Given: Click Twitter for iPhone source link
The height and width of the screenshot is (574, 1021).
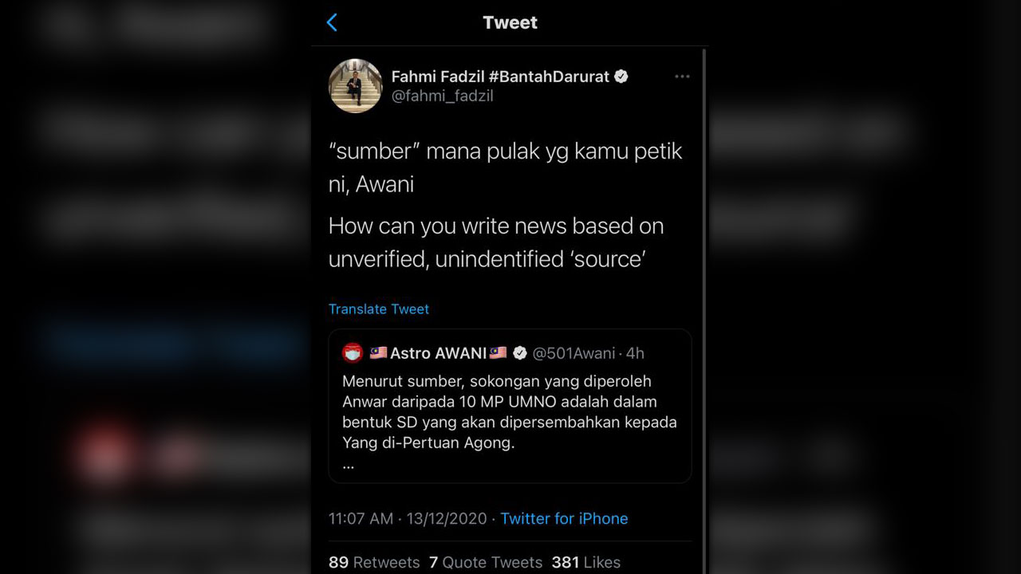Looking at the screenshot, I should pyautogui.click(x=564, y=518).
